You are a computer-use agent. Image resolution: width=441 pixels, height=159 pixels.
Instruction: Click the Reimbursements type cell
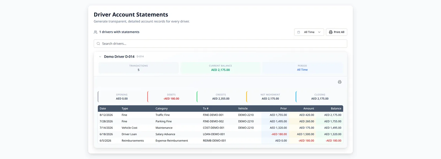tap(133, 141)
